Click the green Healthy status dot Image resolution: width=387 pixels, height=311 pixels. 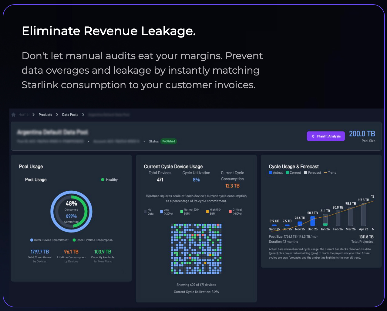pos(103,180)
